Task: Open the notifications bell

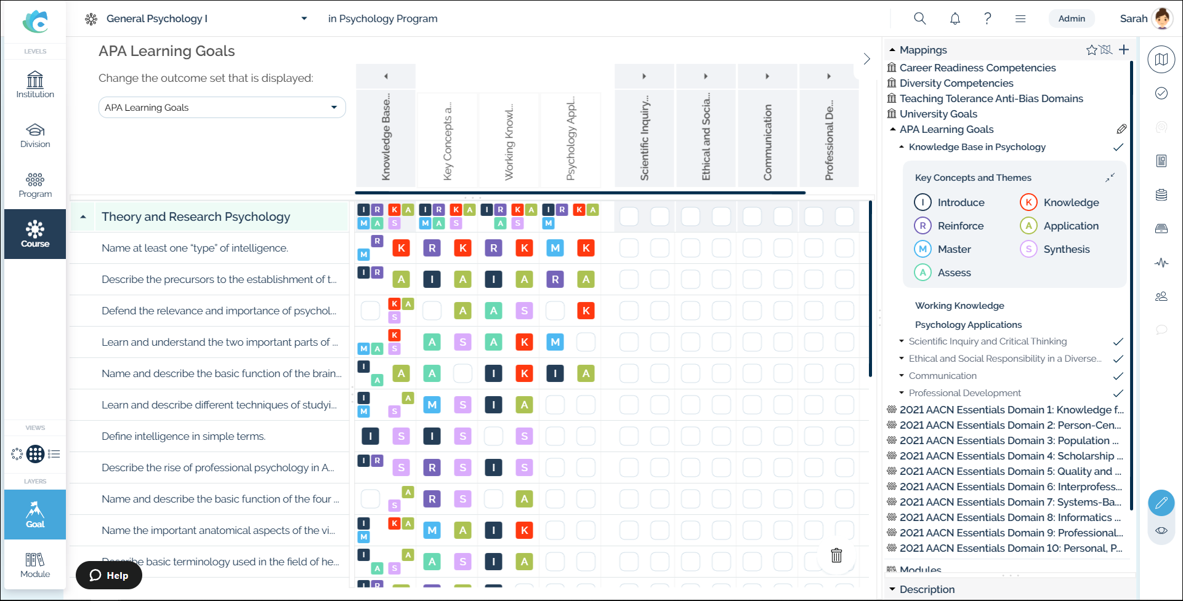Action: [955, 18]
